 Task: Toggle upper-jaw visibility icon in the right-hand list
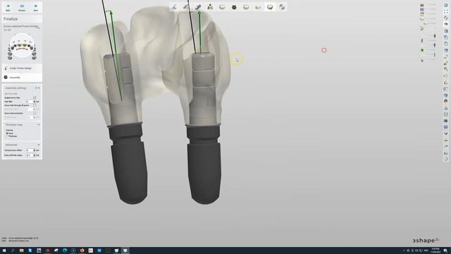[x=422, y=5]
